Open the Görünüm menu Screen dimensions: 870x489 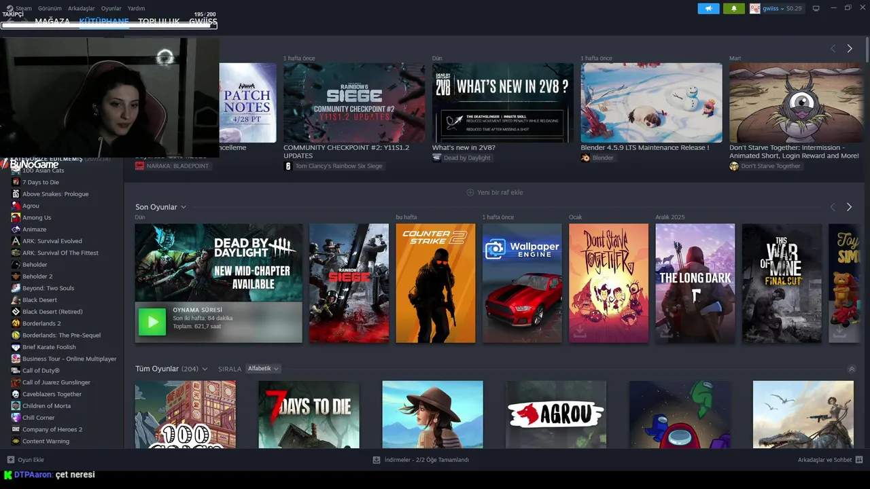pos(50,8)
